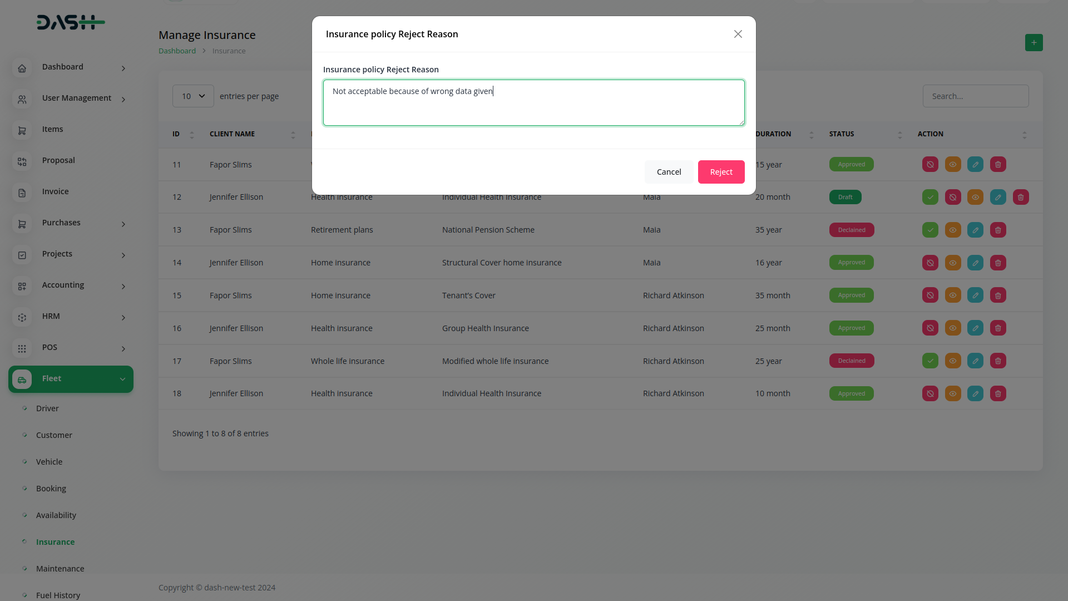Image resolution: width=1068 pixels, height=601 pixels.
Task: Go to Vehicle submenu item
Action: click(x=49, y=462)
